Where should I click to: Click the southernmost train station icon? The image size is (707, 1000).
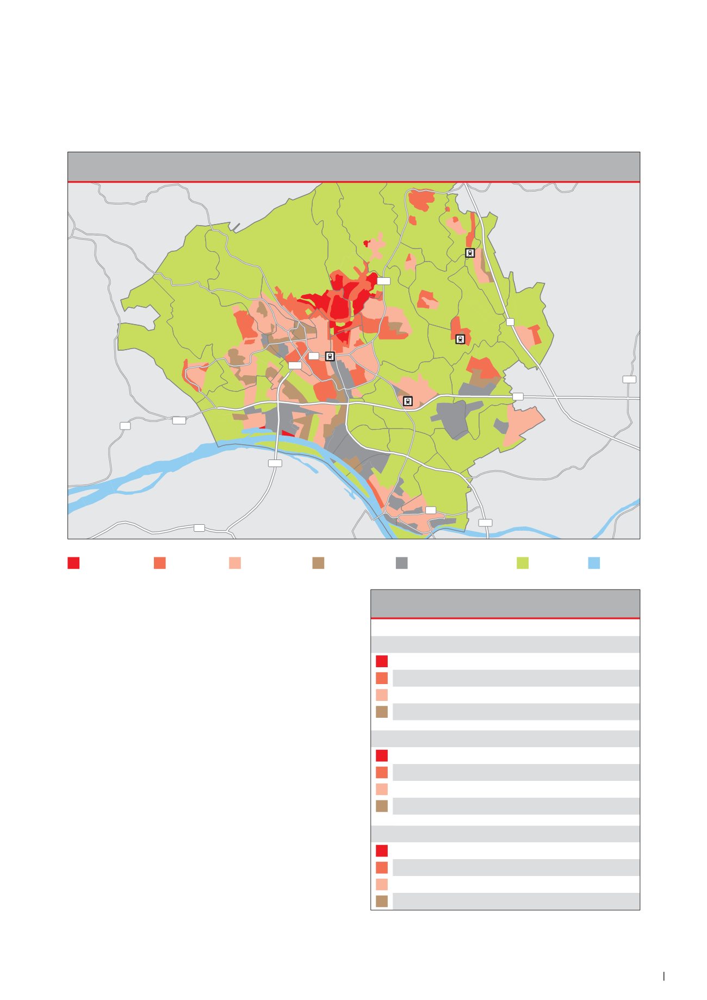click(407, 401)
